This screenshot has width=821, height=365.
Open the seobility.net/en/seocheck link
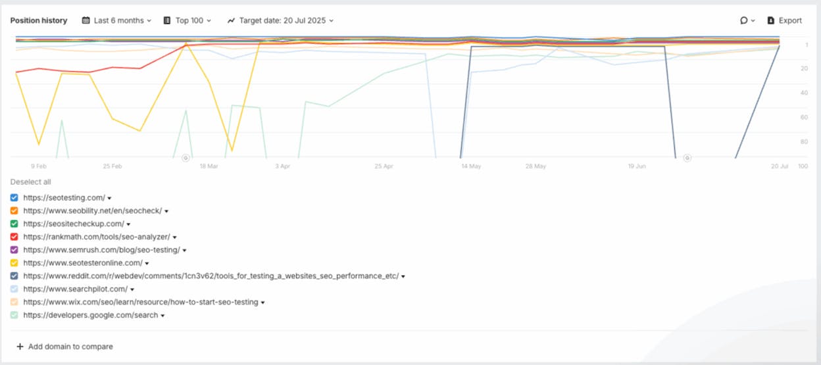pos(93,210)
